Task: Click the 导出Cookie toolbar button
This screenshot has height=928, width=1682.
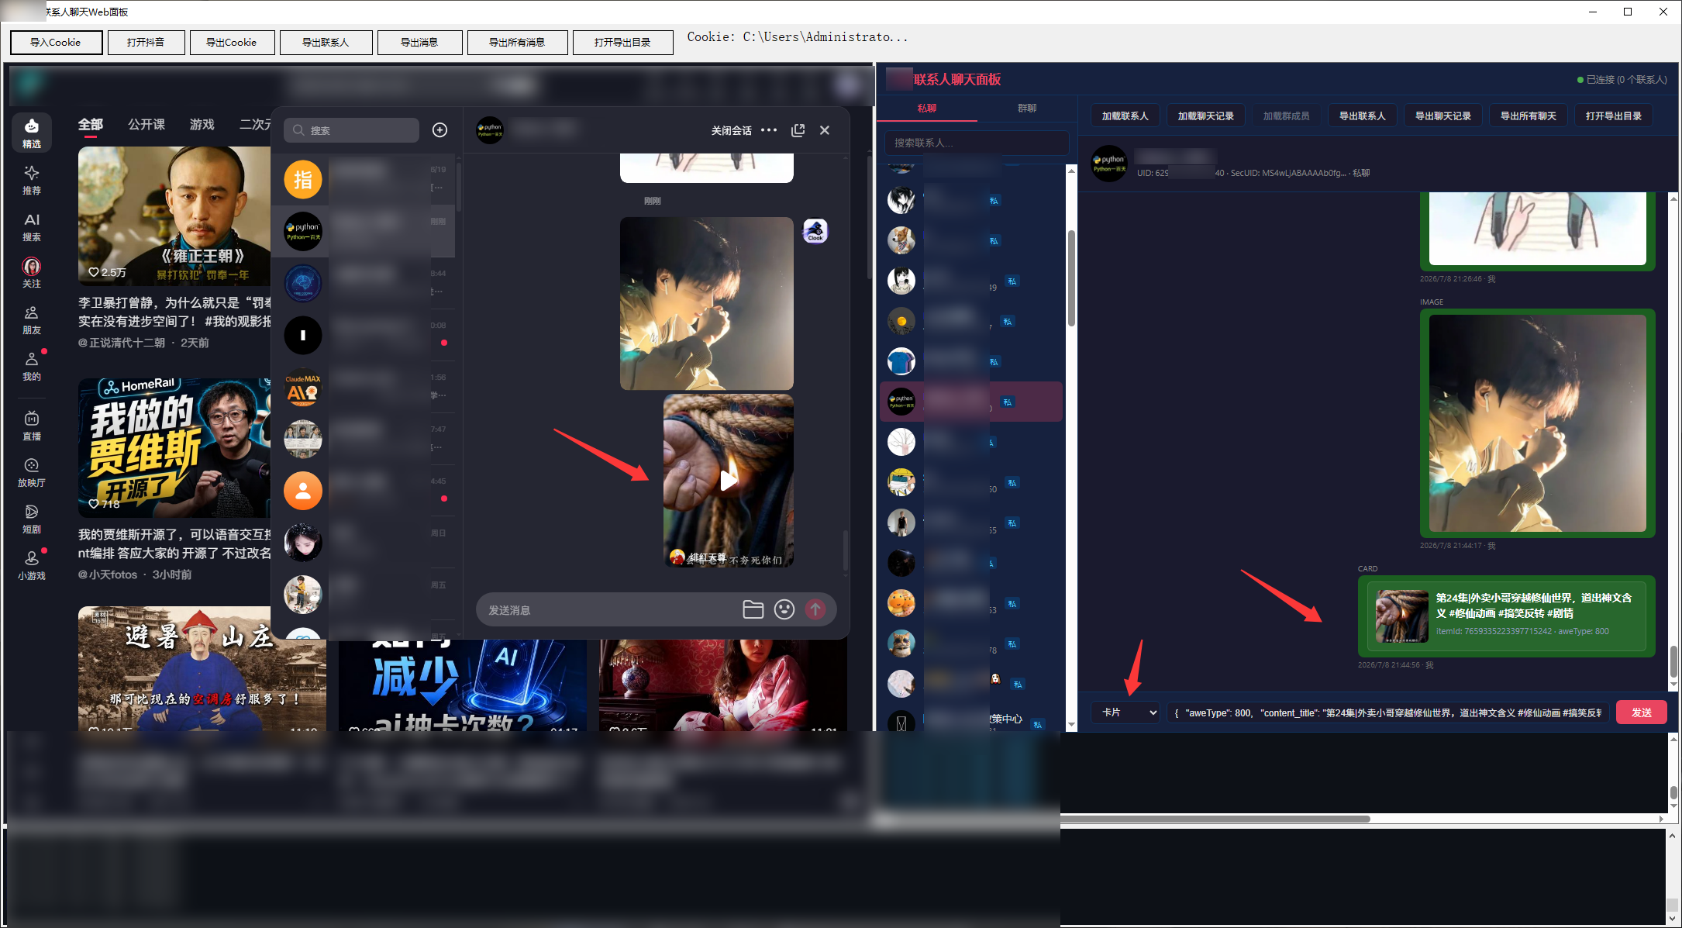Action: click(232, 43)
